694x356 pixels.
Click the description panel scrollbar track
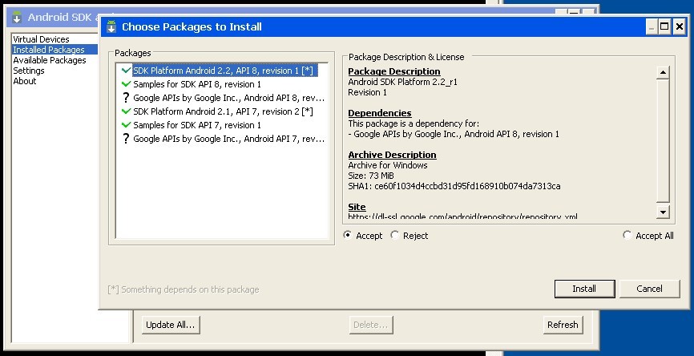coord(663,142)
